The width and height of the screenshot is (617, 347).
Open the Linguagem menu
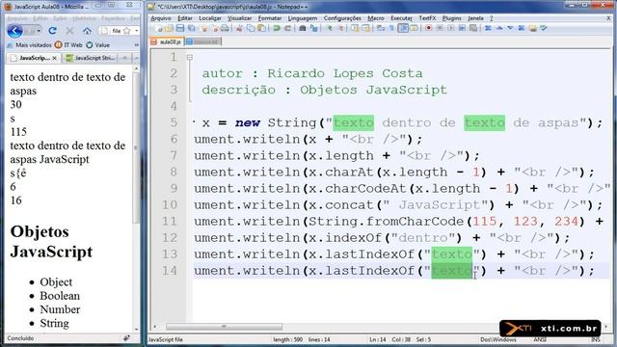click(x=302, y=18)
